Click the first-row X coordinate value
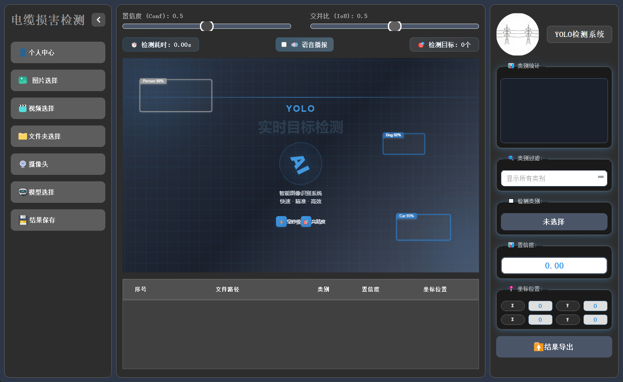 (540, 306)
